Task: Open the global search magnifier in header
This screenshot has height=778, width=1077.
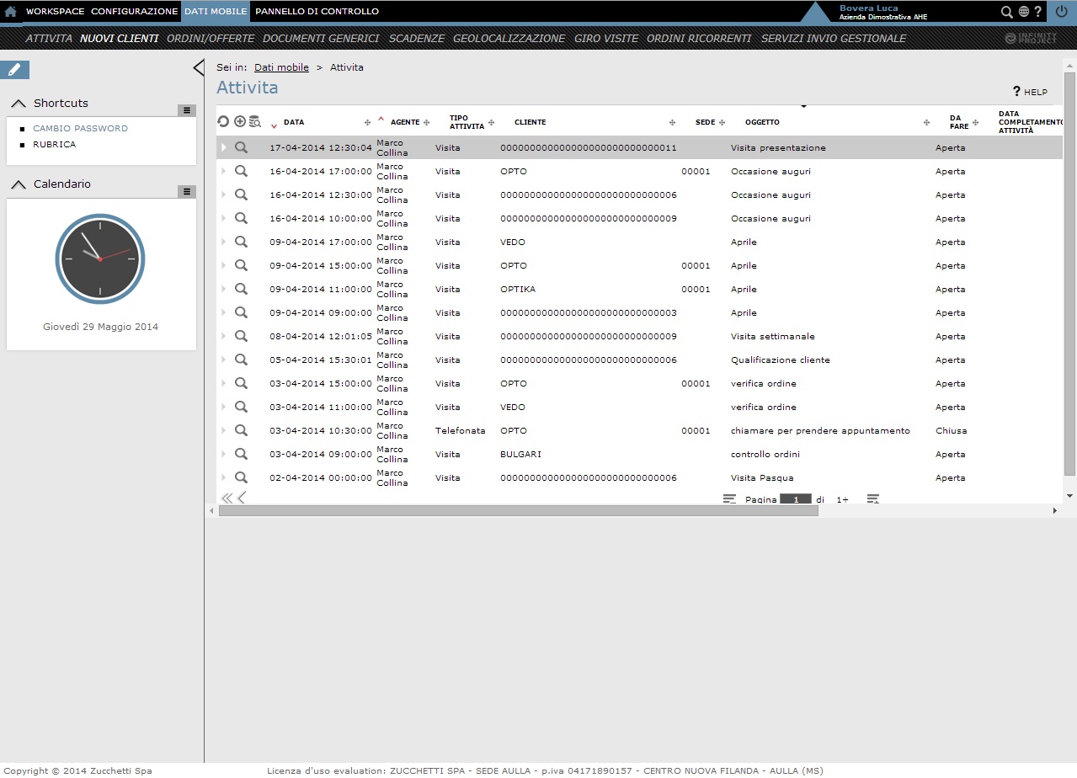Action: point(1006,12)
